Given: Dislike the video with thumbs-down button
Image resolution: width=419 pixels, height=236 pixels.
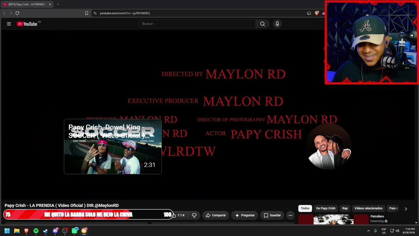Looking at the screenshot, I should point(194,215).
